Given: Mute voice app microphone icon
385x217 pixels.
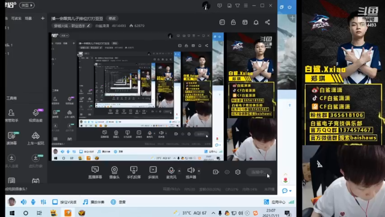Looking at the screenshot, I should point(33,202).
